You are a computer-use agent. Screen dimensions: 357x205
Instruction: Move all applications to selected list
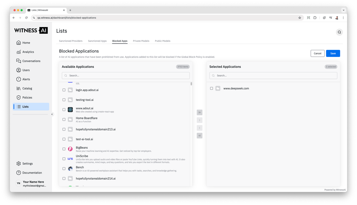(199, 112)
